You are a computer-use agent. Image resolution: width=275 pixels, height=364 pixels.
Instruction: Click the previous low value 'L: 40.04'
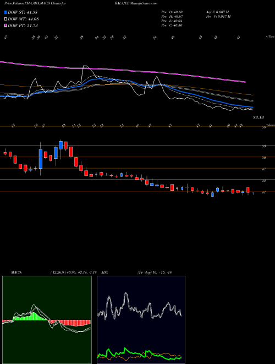175,21
